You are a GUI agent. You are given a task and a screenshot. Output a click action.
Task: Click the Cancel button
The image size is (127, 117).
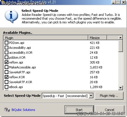click(109, 110)
